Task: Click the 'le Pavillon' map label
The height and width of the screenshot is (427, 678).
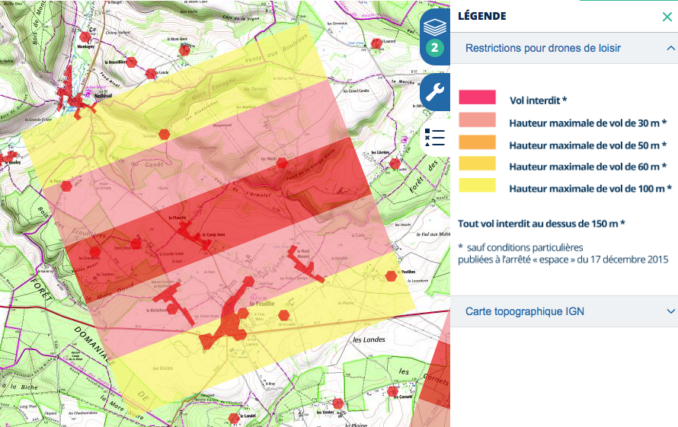Action: pyautogui.click(x=408, y=272)
